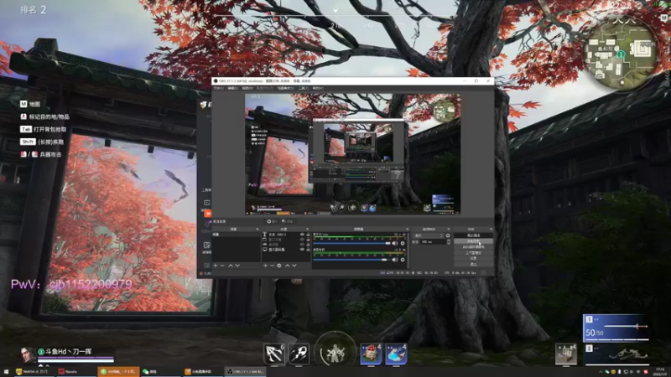Click the player portrait avatar near 刀一挥
Viewport: 671px width, 377px height.
click(x=29, y=354)
